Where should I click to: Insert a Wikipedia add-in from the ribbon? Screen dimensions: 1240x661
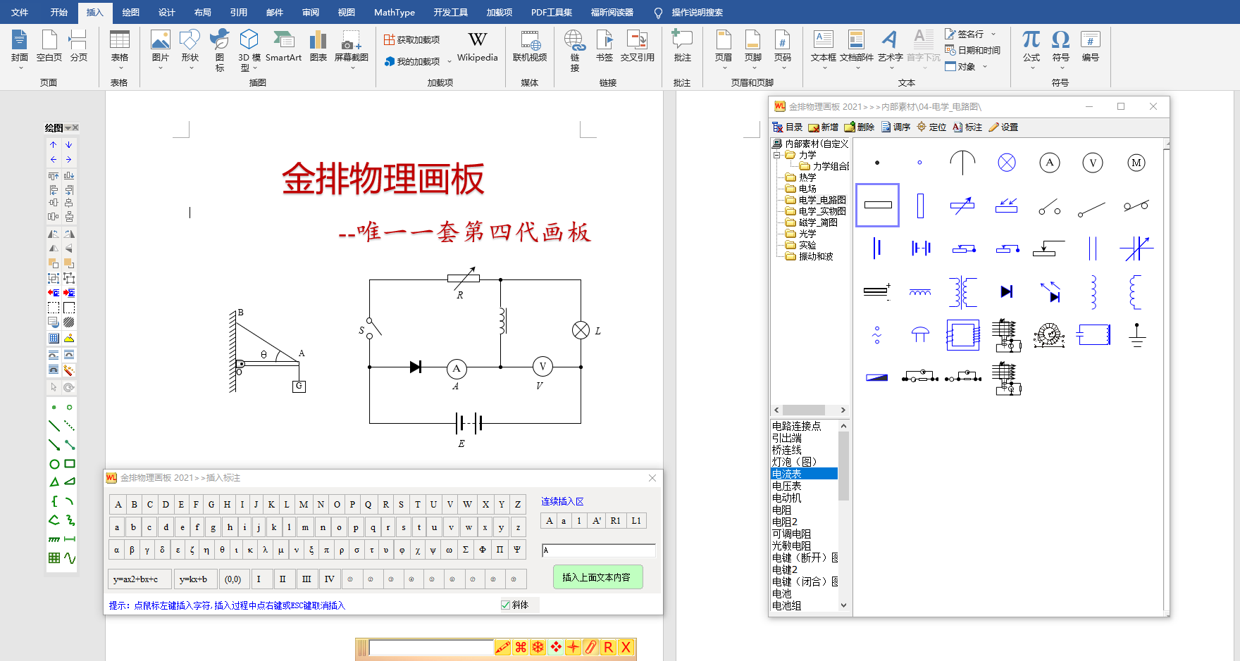click(x=477, y=47)
